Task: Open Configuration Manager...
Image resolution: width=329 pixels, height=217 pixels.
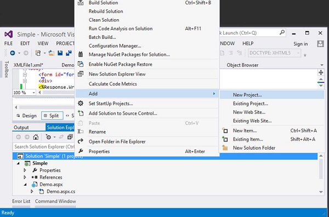Action: 148,45
